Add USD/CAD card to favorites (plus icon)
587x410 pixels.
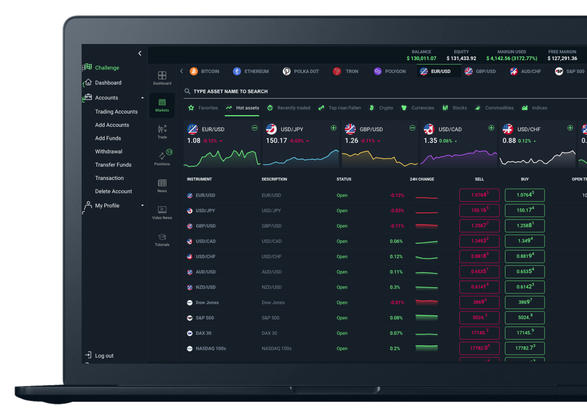pyautogui.click(x=491, y=128)
